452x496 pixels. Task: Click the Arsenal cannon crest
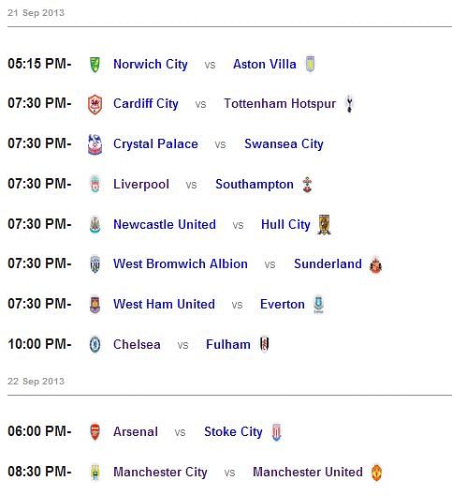tap(95, 432)
